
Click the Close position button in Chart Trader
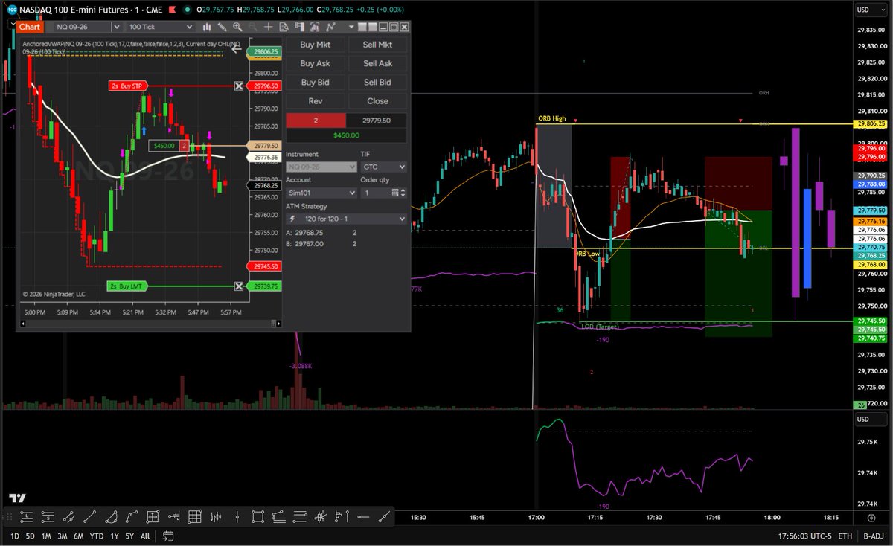378,100
